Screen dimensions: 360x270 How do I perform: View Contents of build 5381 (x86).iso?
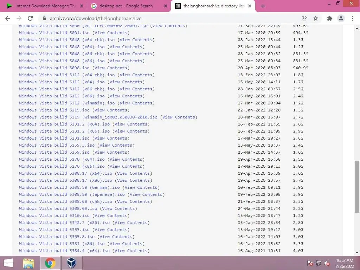[x=126, y=244]
